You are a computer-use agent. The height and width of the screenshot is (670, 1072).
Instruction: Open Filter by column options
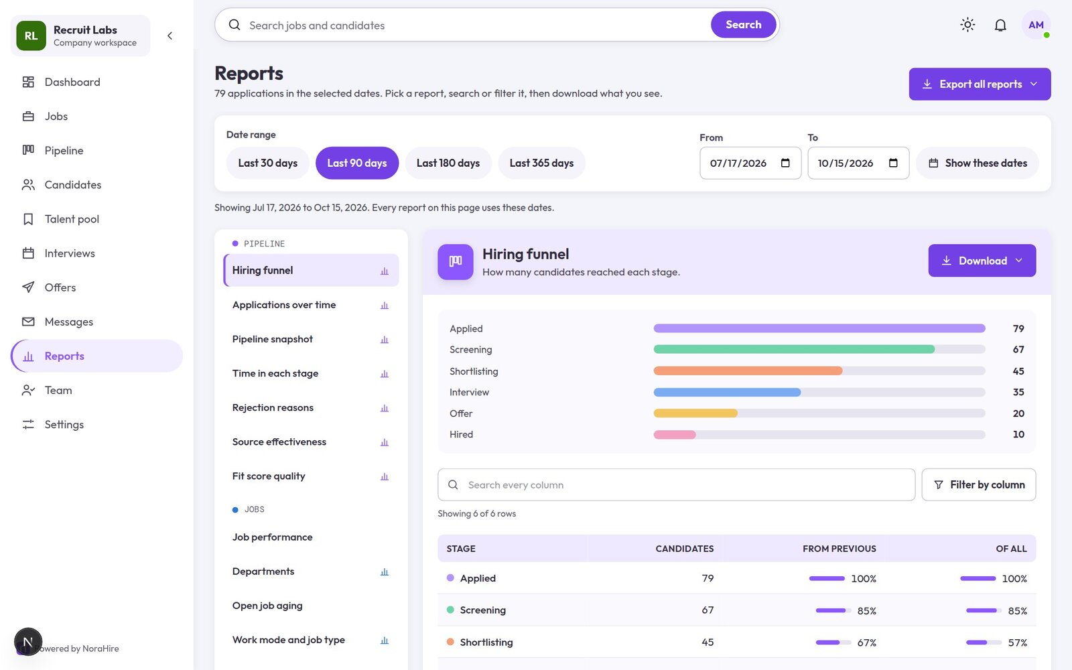(x=979, y=484)
